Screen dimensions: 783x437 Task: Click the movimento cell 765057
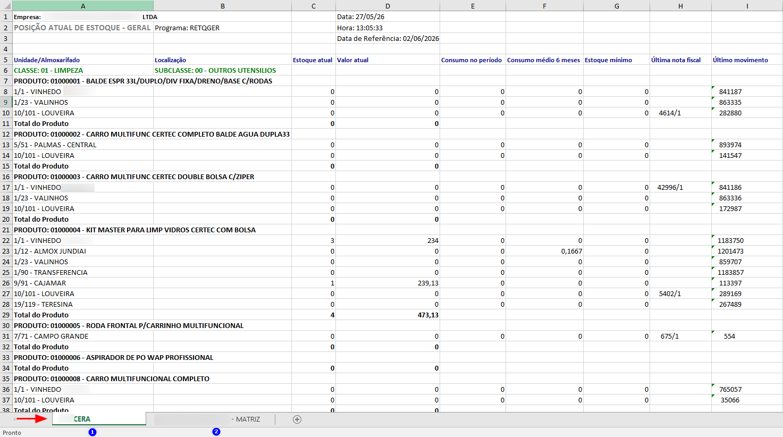pyautogui.click(x=747, y=389)
